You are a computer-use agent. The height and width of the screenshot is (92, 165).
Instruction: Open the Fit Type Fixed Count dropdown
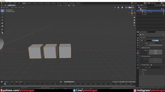(x=155, y=43)
